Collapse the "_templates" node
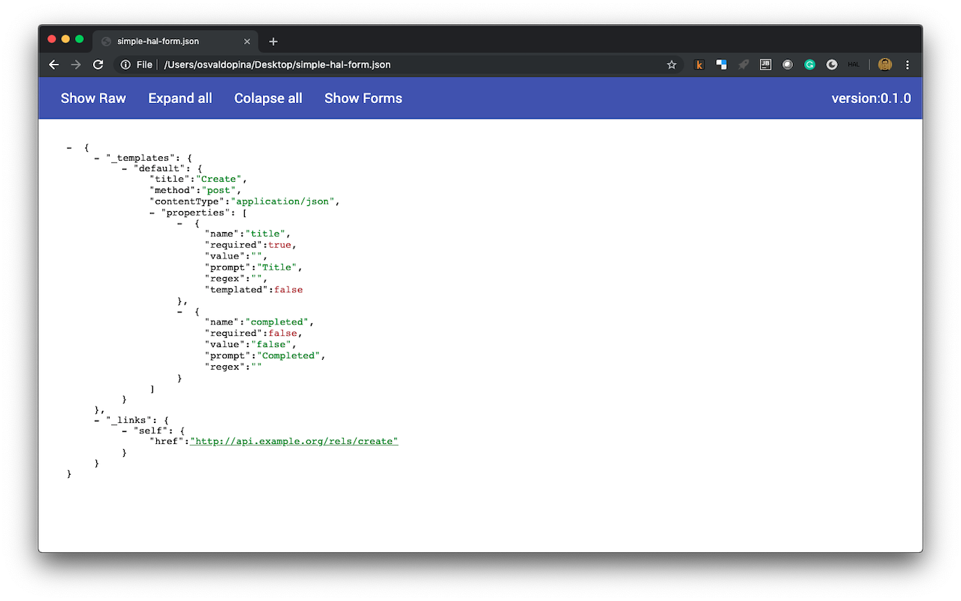This screenshot has height=601, width=961. [x=98, y=158]
